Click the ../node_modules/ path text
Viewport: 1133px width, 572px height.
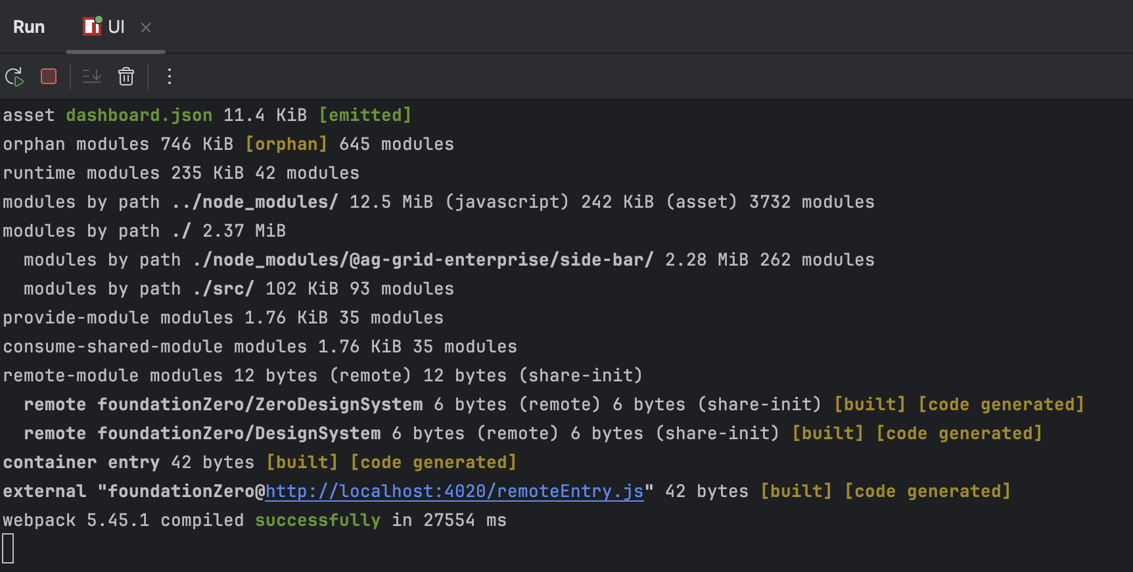(x=255, y=202)
